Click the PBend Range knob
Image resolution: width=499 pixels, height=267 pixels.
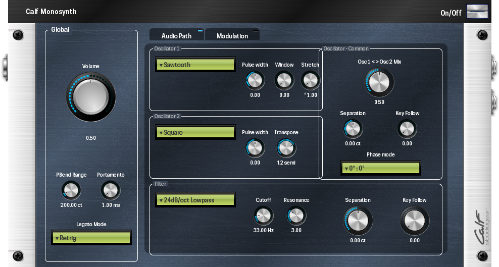point(71,190)
